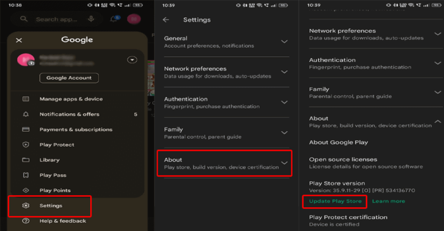The width and height of the screenshot is (444, 231).
Task: Tap the Play Pass ticket icon
Action: coord(26,175)
